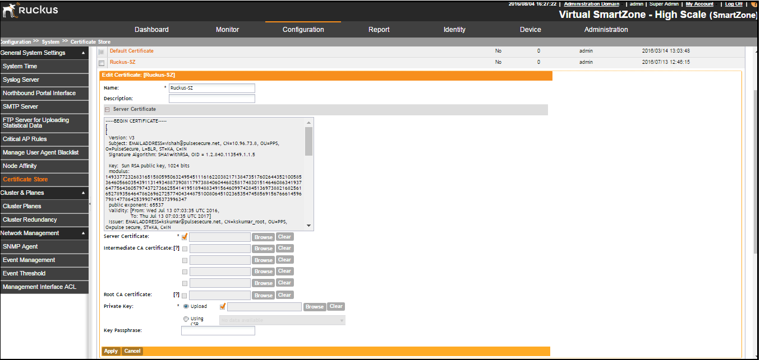The width and height of the screenshot is (760, 360).
Task: Open Cluster Planes
Action: coord(44,206)
